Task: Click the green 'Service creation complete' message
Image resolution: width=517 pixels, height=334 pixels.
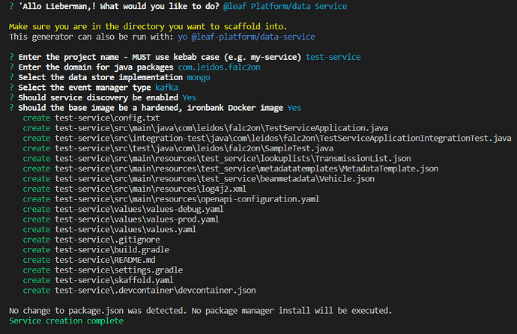Action: point(66,321)
